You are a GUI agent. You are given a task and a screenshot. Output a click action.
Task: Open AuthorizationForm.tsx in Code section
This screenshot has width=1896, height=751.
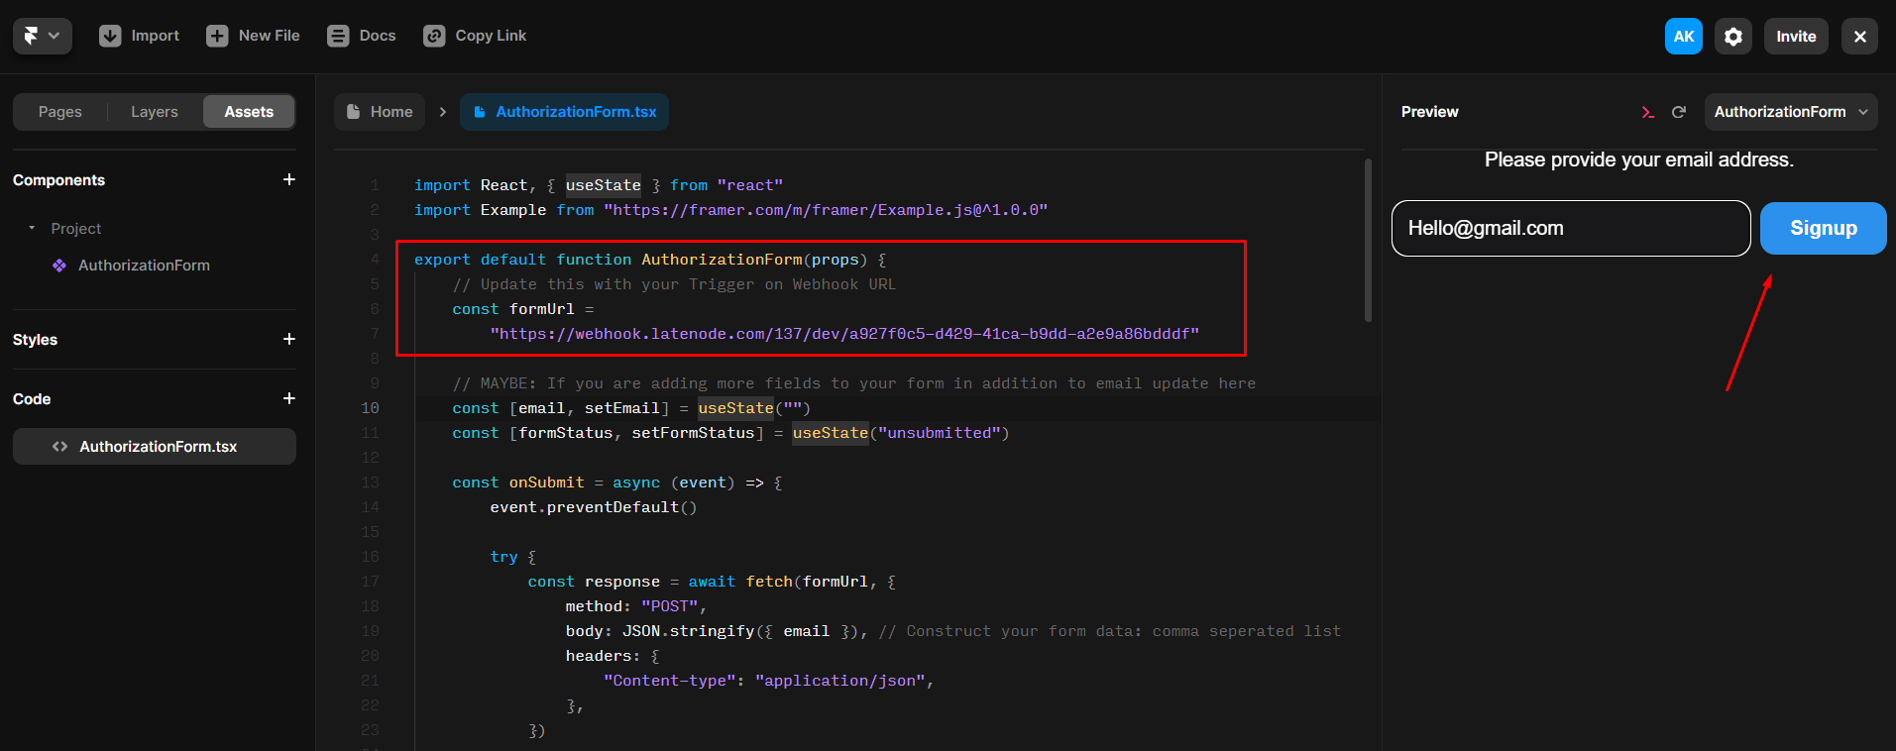coord(158,447)
